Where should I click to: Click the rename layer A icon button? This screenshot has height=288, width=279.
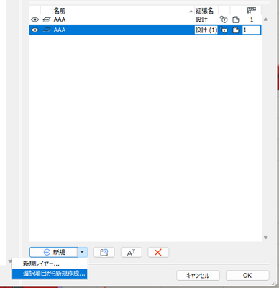tap(131, 253)
